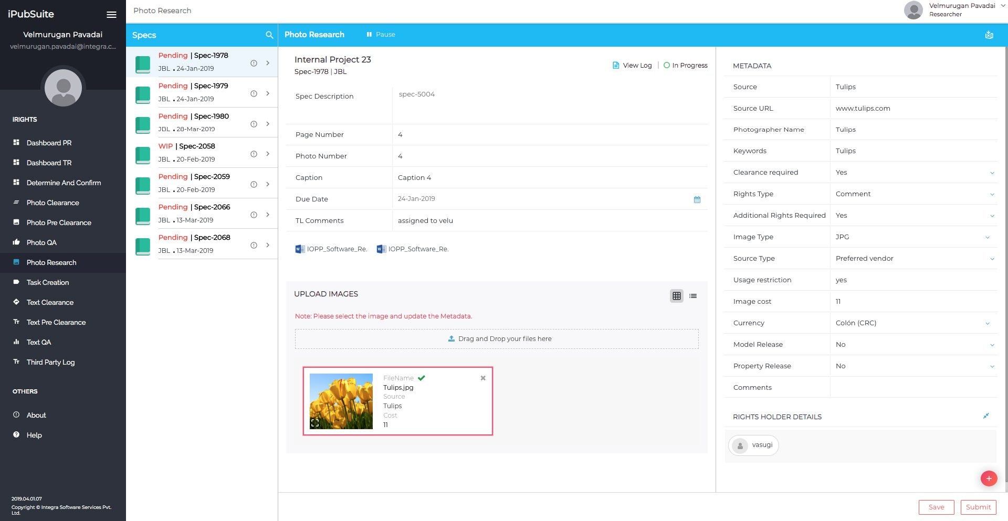
Task: Save the photo research form
Action: click(x=936, y=507)
